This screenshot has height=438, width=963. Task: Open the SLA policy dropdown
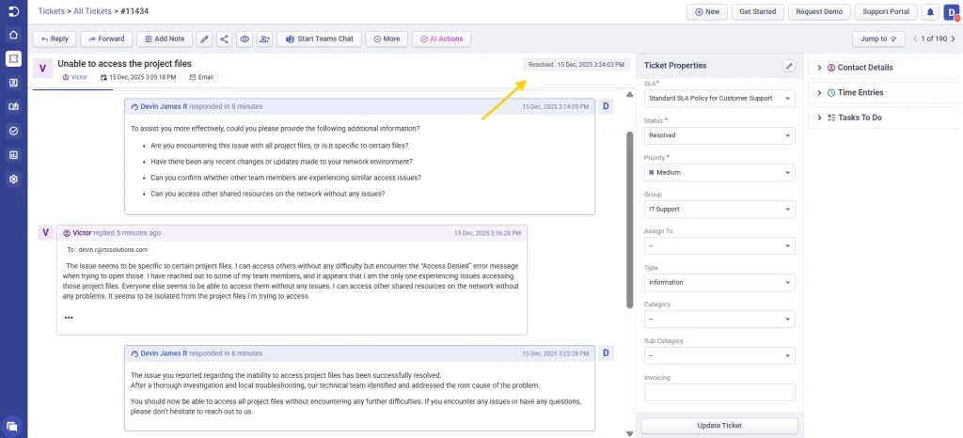[719, 98]
